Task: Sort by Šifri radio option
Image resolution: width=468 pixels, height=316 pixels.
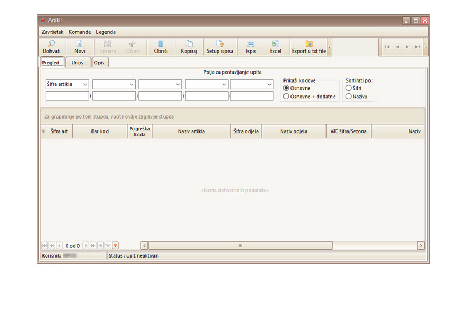Action: 353,88
